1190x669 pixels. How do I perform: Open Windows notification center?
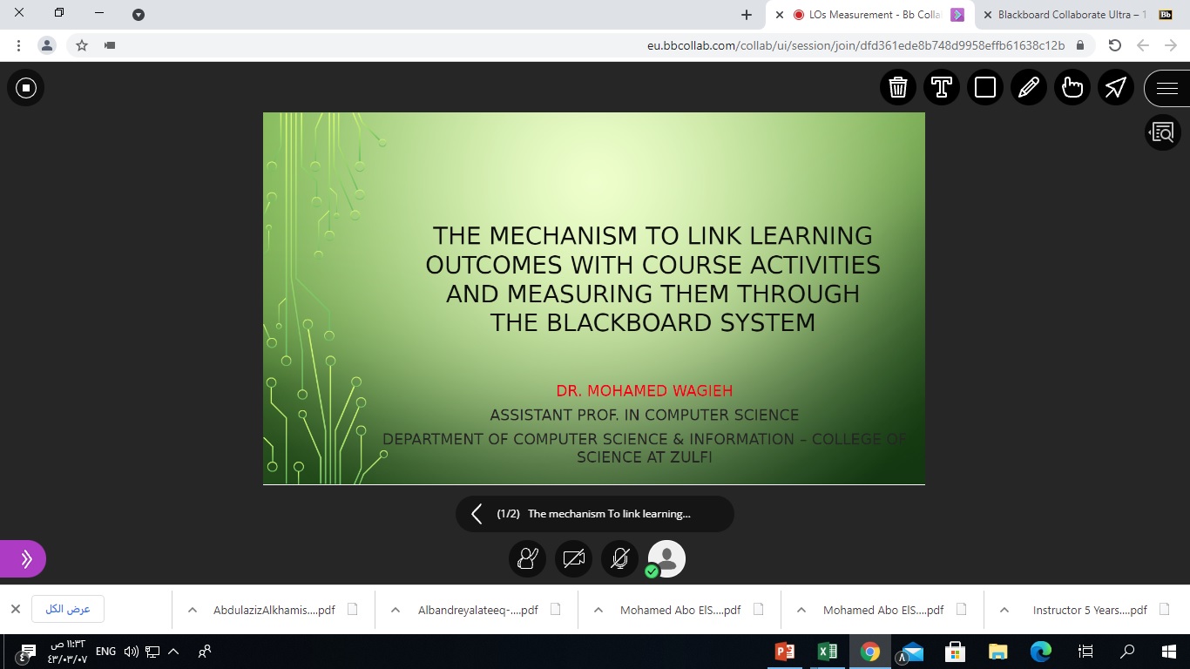tap(27, 652)
